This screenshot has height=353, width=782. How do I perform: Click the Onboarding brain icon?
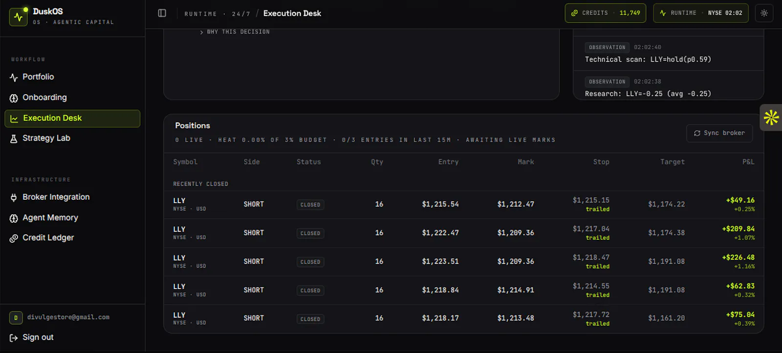coord(14,98)
